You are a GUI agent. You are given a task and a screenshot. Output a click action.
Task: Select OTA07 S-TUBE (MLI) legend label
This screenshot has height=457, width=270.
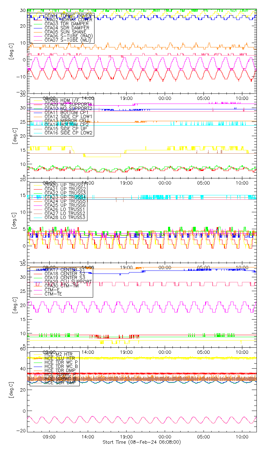(68, 40)
